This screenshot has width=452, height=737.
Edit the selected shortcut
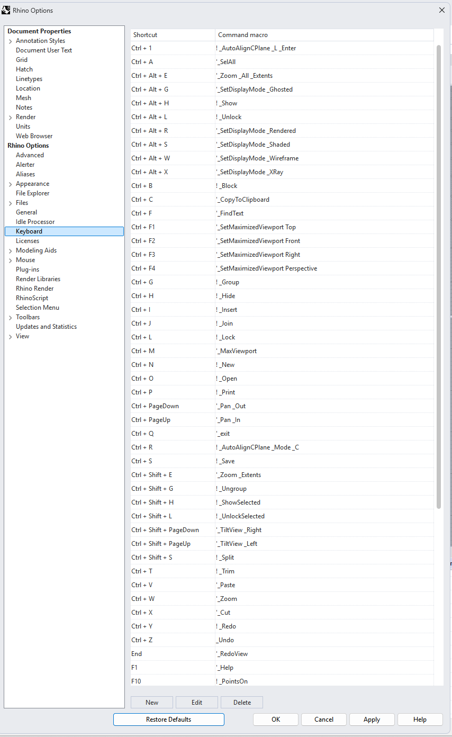point(196,702)
